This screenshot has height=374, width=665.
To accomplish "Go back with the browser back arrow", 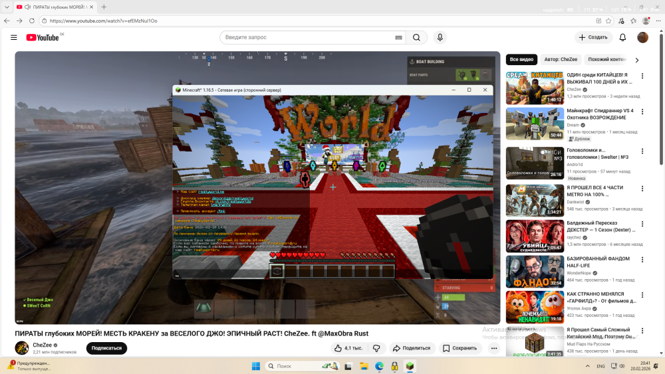I will click(x=7, y=21).
